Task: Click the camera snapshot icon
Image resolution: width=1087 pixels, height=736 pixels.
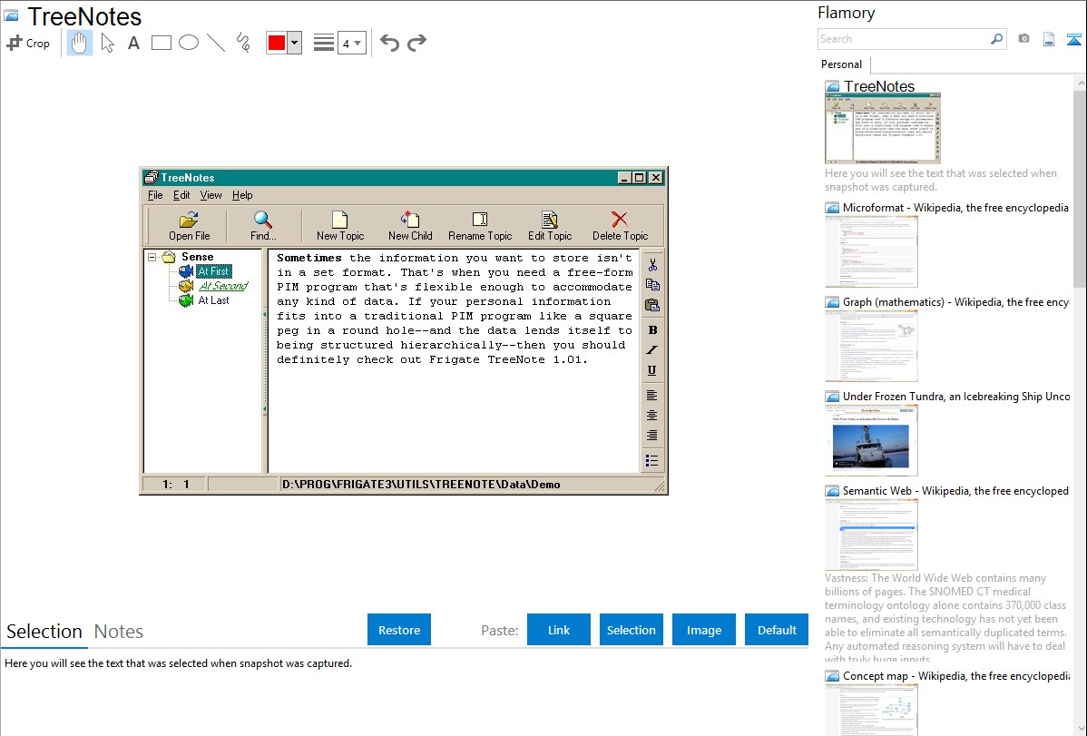Action: coord(1023,39)
